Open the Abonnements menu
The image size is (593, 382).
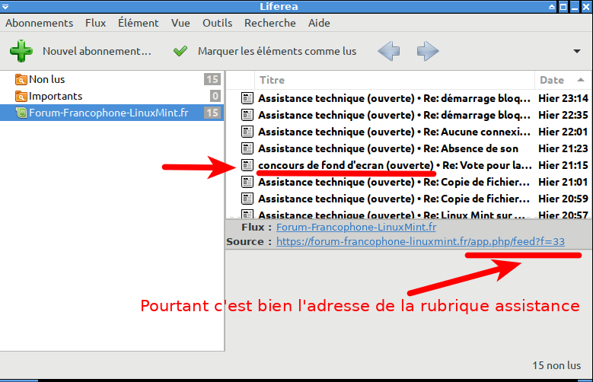click(x=40, y=23)
